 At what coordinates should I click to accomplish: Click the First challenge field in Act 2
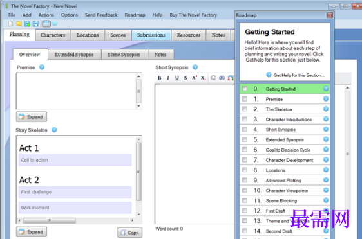pyautogui.click(x=75, y=192)
